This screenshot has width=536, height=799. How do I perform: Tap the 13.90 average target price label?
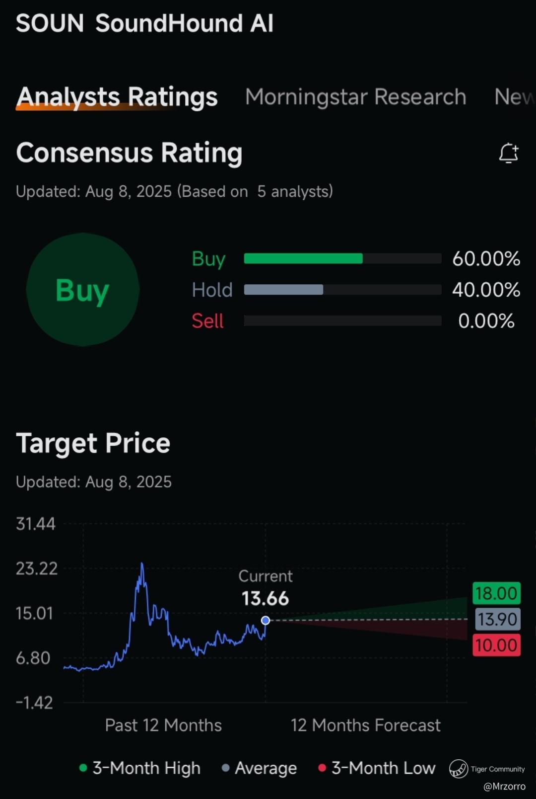click(497, 619)
